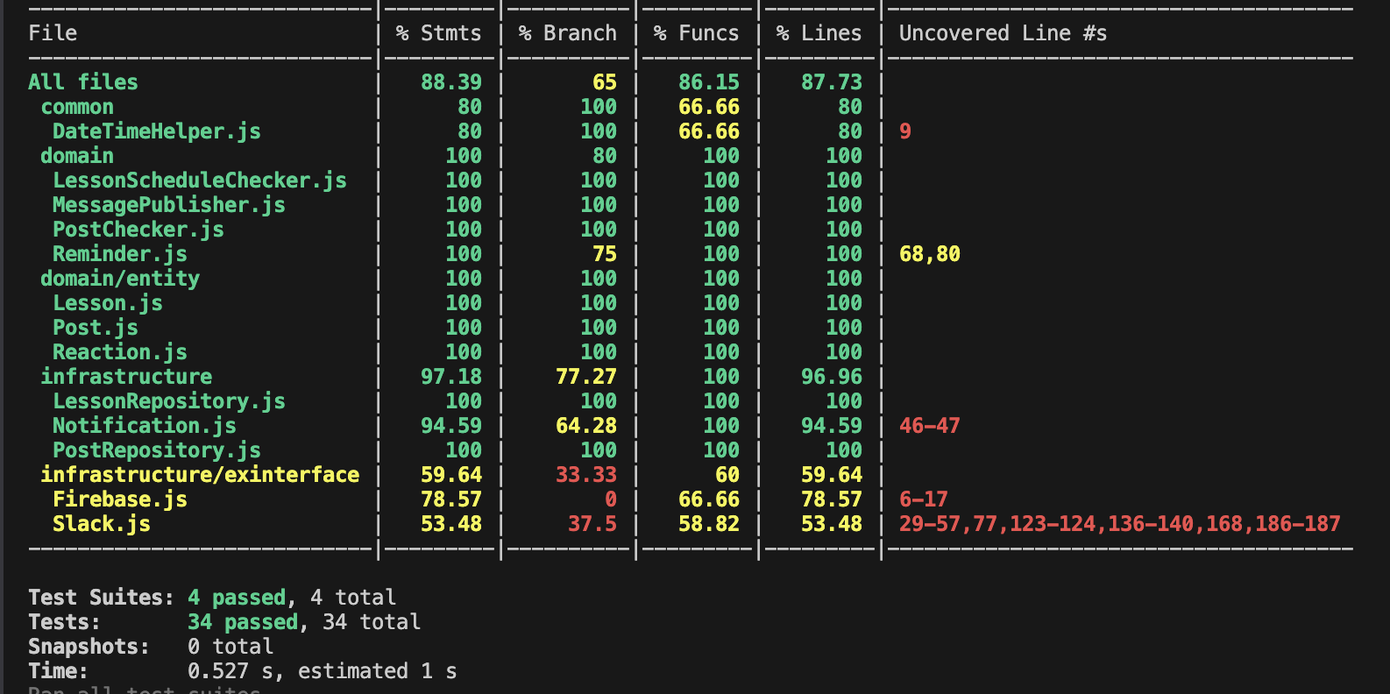Click Slack.js uncovered lines list
Screen dimensions: 1390x694
click(1120, 524)
